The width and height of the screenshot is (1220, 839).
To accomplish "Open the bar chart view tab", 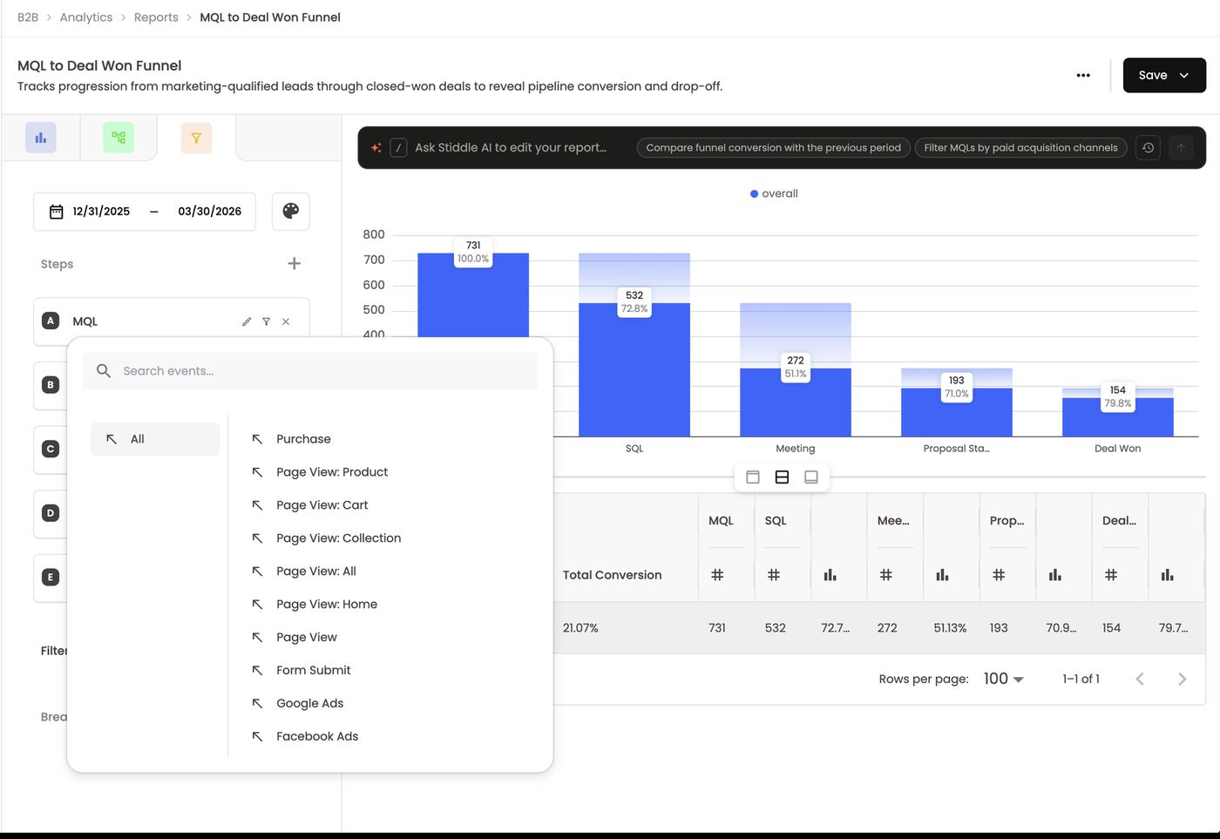I will coord(41,138).
